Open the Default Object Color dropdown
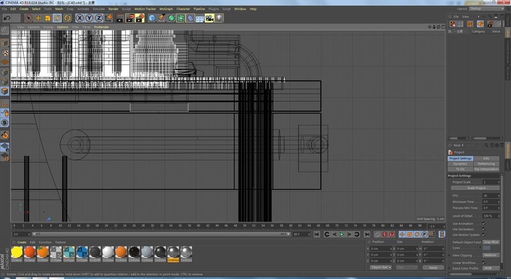The height and width of the screenshot is (279, 511). pos(491,242)
